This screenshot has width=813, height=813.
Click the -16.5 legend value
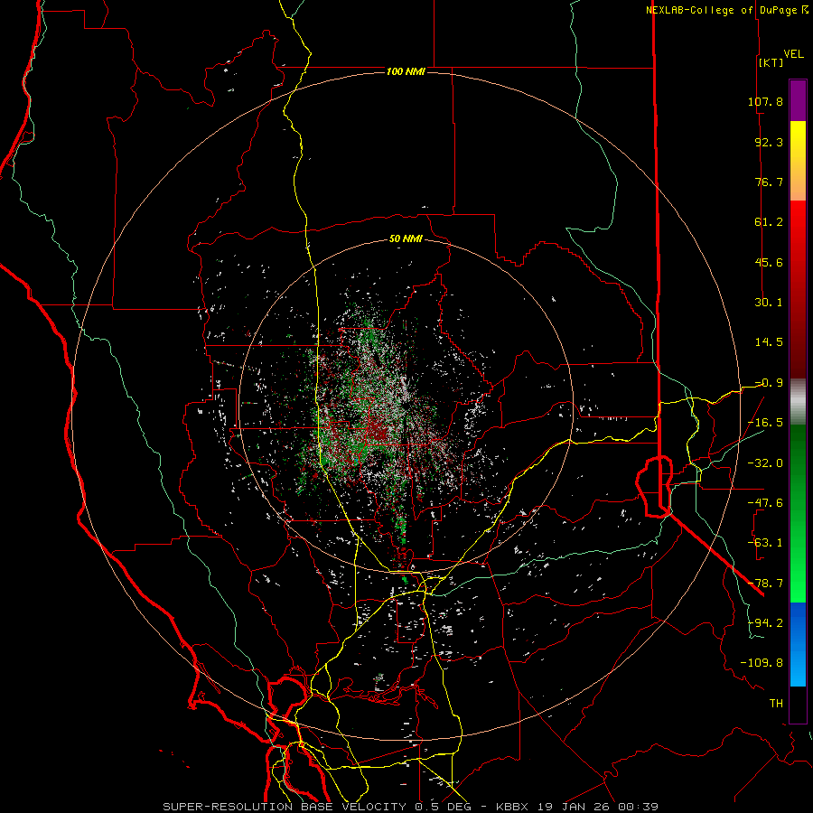coord(765,423)
